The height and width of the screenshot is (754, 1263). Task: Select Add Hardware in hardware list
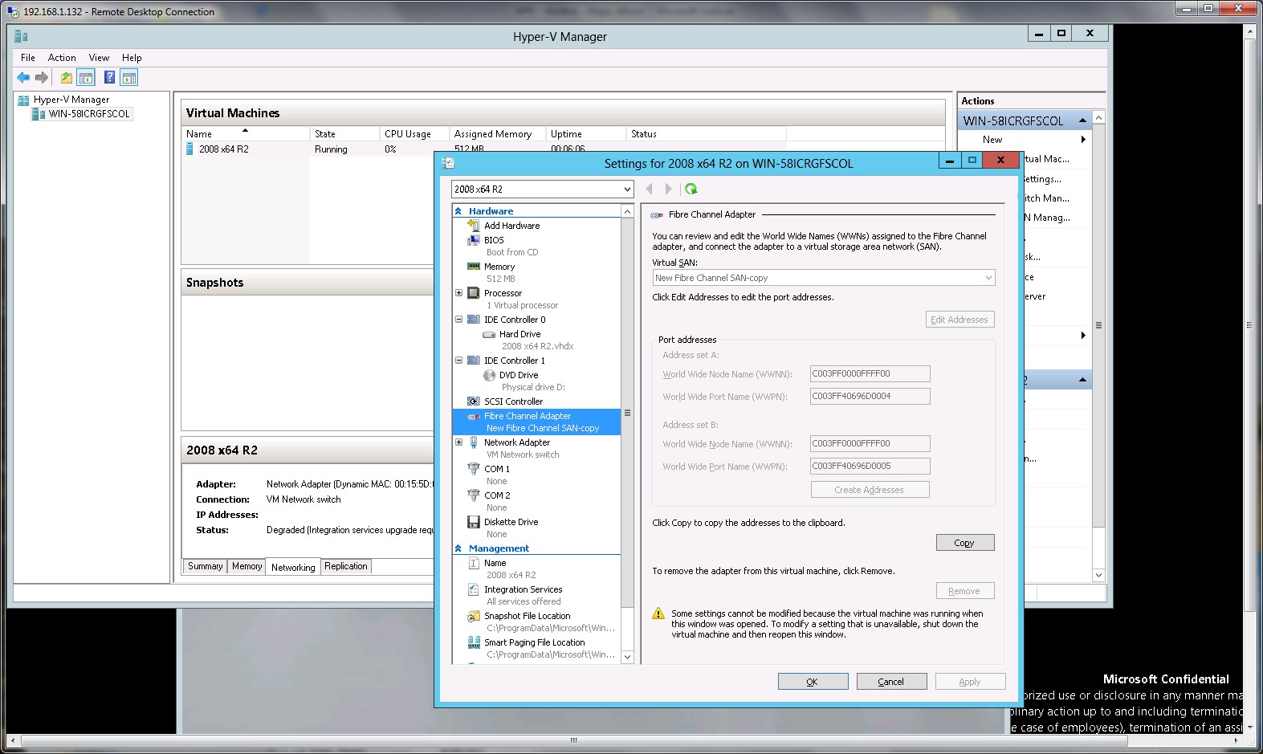(511, 226)
